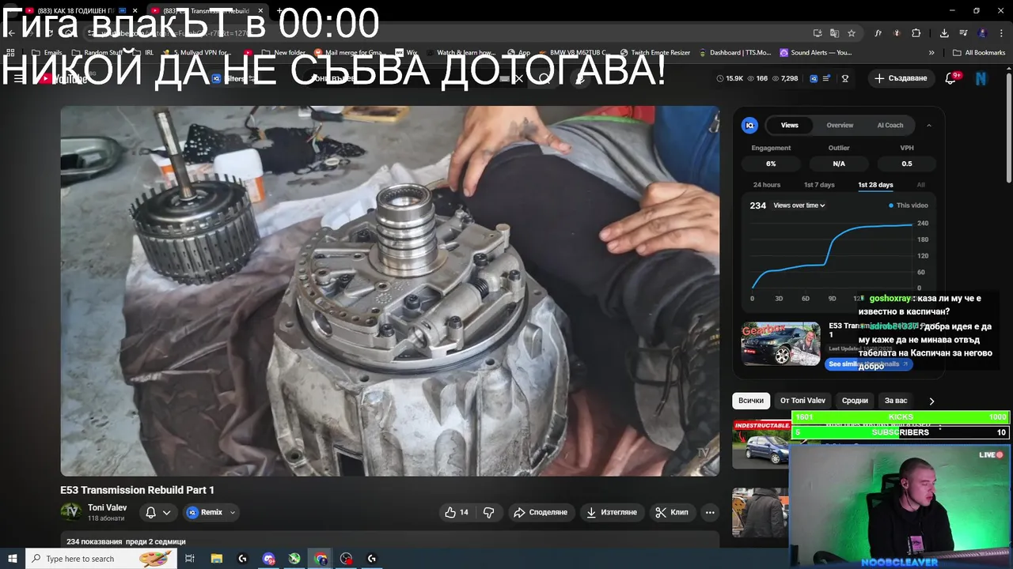Click See similar thumbnails button
Viewport: 1013px width, 569px height.
click(868, 364)
